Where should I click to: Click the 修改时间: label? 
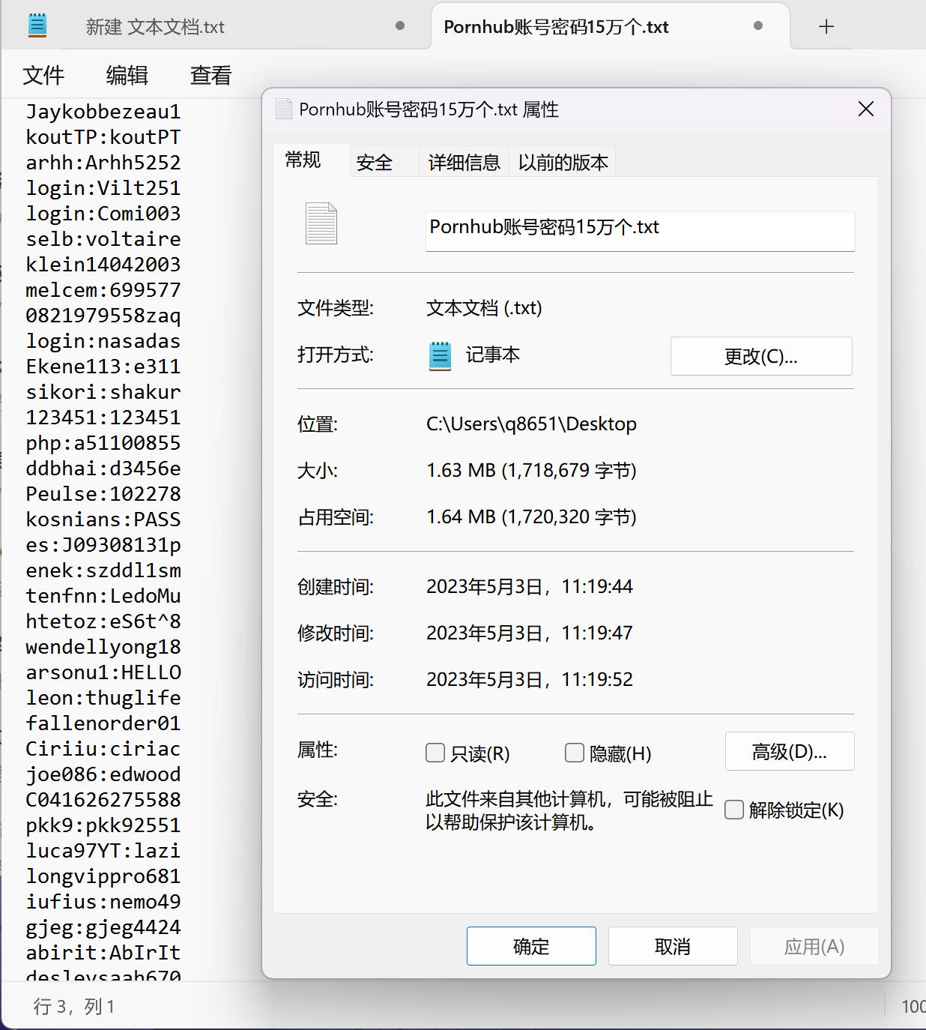click(335, 633)
